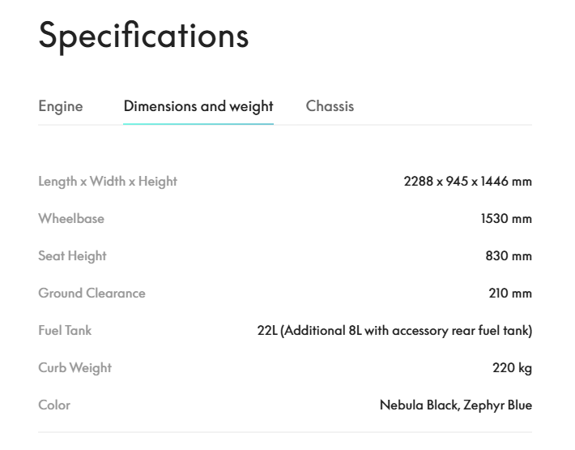
Task: Open the Chassis tab
Action: (330, 106)
